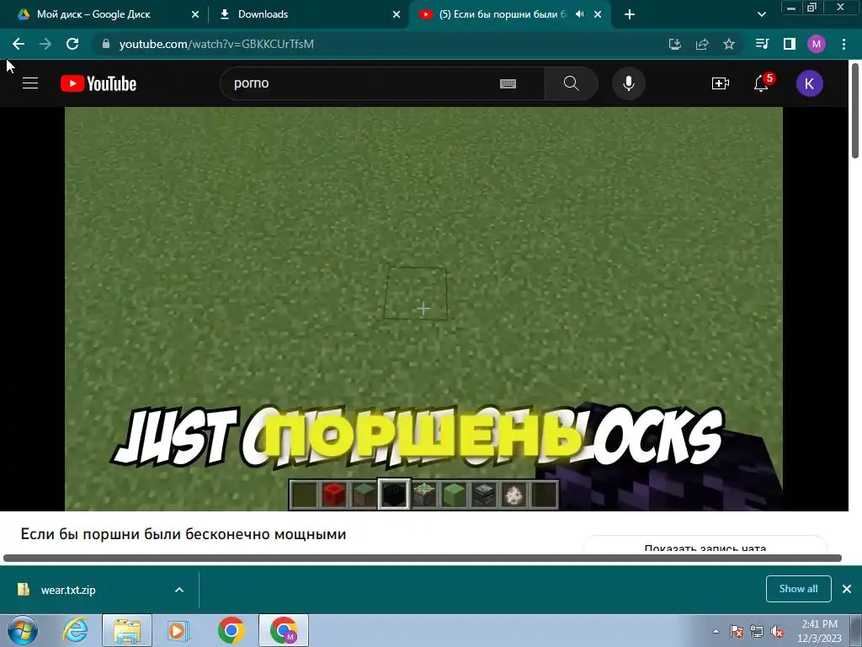The height and width of the screenshot is (647, 862).
Task: Open Chrome profile M avatar
Action: point(817,44)
